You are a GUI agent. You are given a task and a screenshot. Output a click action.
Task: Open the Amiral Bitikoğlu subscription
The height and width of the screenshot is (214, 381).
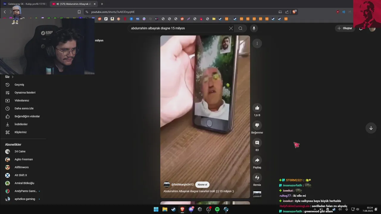tap(24, 183)
